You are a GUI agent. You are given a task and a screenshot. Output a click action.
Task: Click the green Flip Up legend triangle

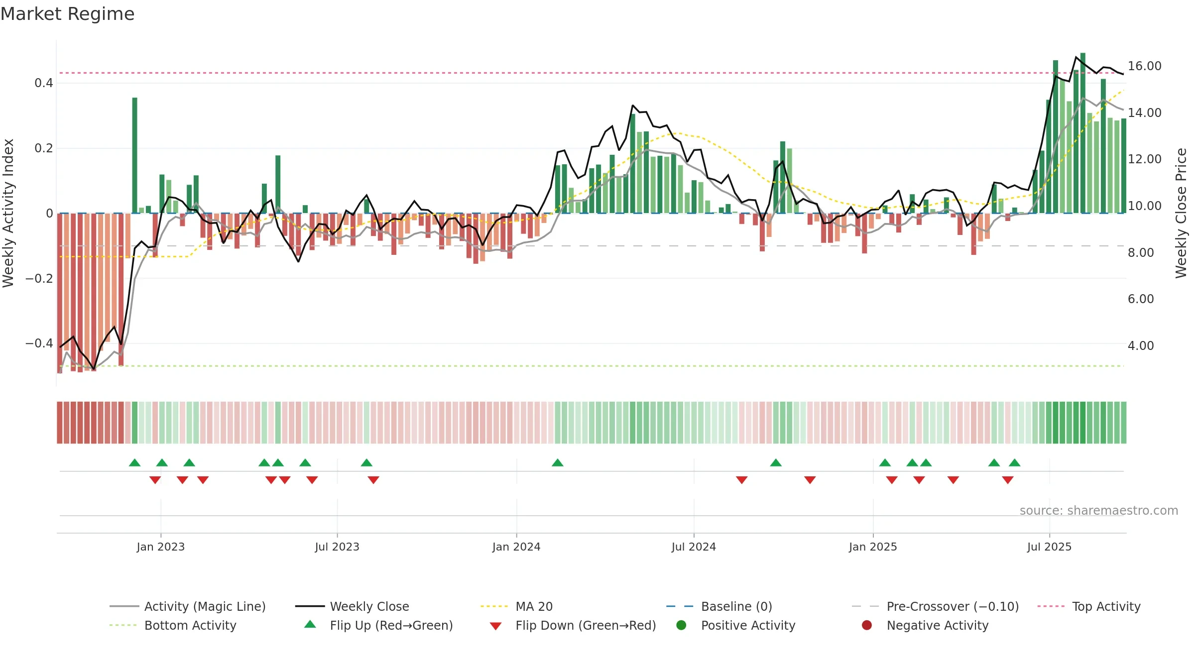coord(310,624)
